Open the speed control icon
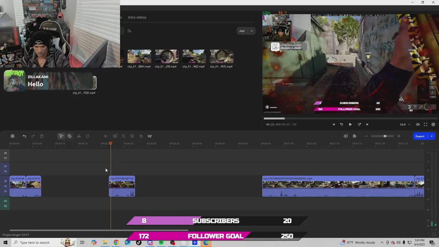This screenshot has width=439, height=247. 132,136
